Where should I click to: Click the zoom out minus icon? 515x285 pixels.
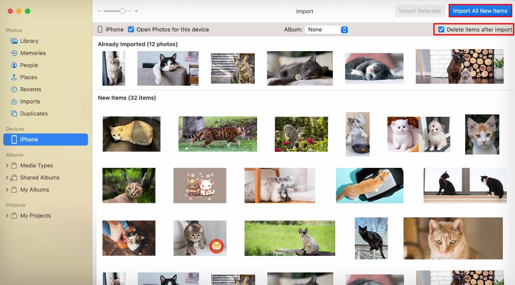tap(99, 11)
